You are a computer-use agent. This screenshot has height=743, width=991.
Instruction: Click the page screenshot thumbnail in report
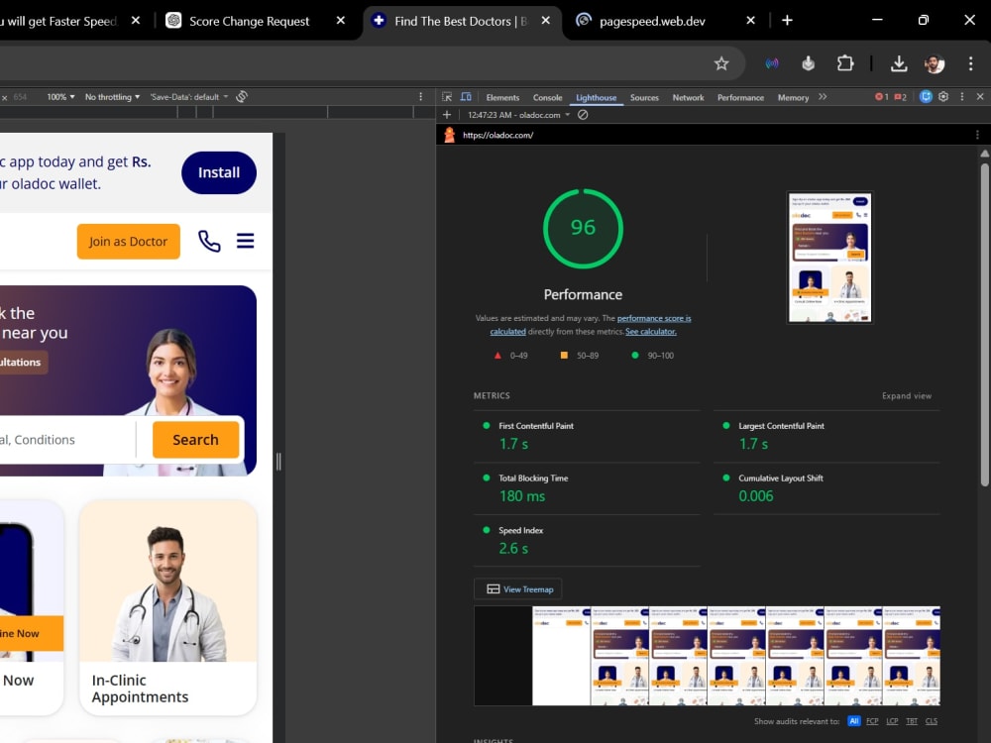[x=829, y=258]
